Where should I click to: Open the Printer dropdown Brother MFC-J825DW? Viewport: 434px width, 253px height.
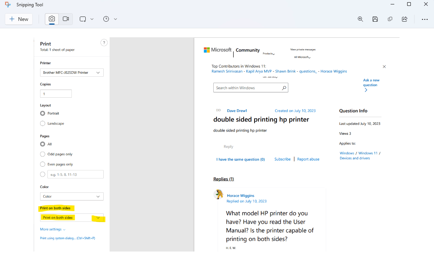coord(72,73)
